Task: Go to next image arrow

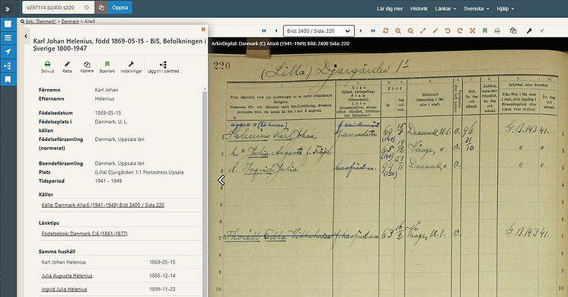Action: [x=360, y=30]
